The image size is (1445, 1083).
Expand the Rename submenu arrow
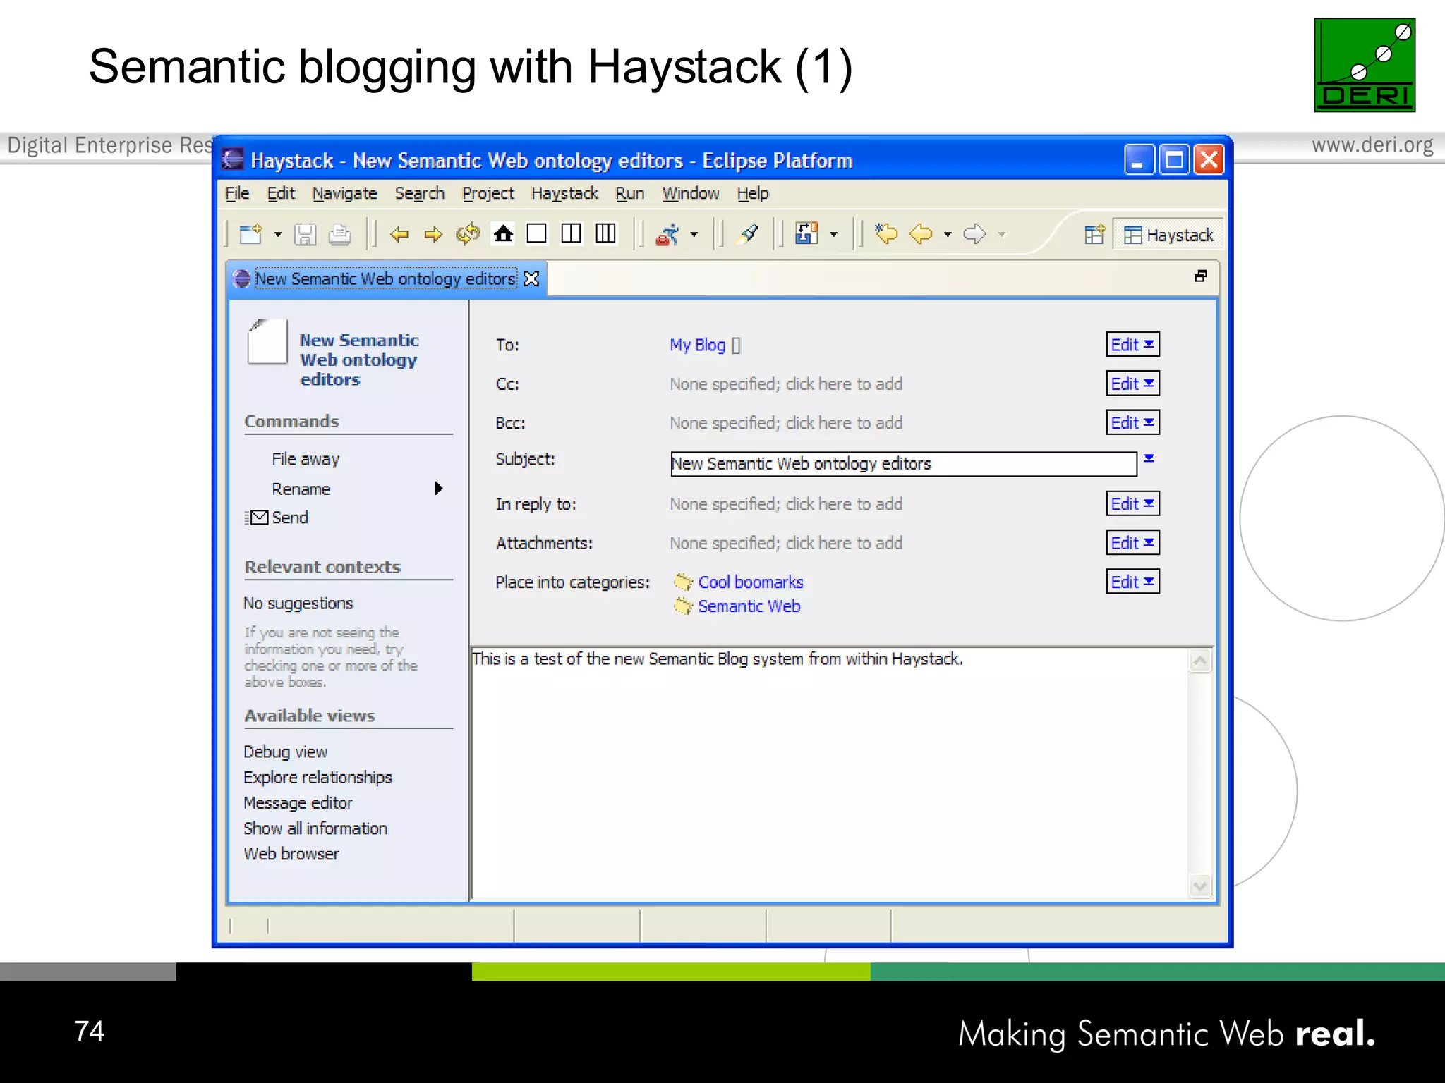(439, 489)
